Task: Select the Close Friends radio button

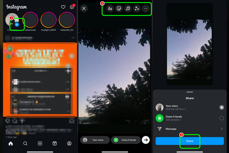Action: [222, 118]
